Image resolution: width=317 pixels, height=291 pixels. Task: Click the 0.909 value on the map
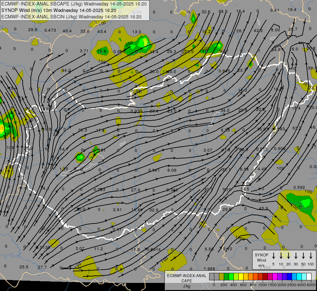point(280,149)
